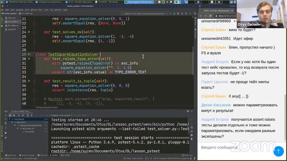The height and width of the screenshot is (161, 287).
Task: Open the Refactor menu in PyCharm
Action: point(34,10)
